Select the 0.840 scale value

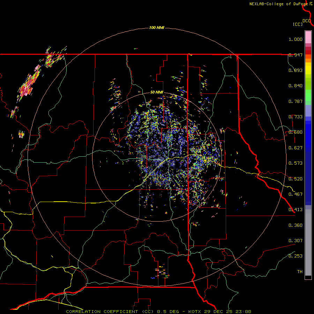296,86
